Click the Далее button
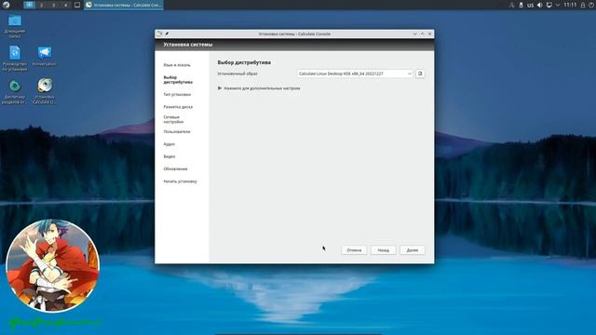The image size is (596, 335). (413, 250)
